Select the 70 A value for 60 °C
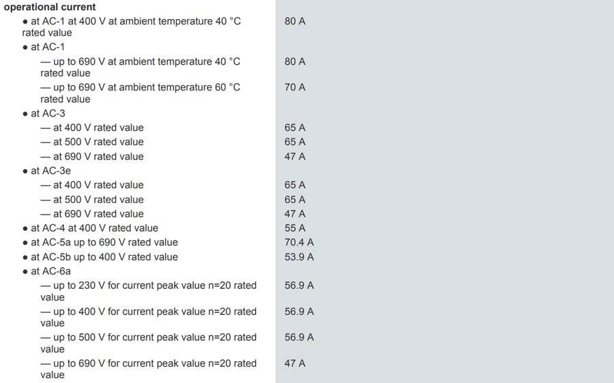The image size is (614, 383). click(x=295, y=87)
